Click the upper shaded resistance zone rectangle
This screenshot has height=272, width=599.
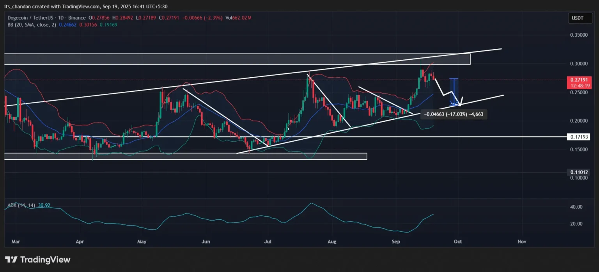pyautogui.click(x=234, y=59)
